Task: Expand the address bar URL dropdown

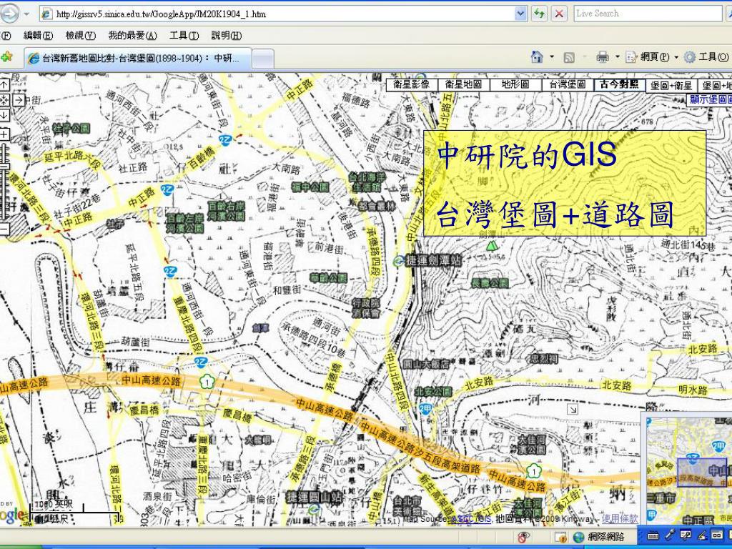Action: pyautogui.click(x=521, y=14)
